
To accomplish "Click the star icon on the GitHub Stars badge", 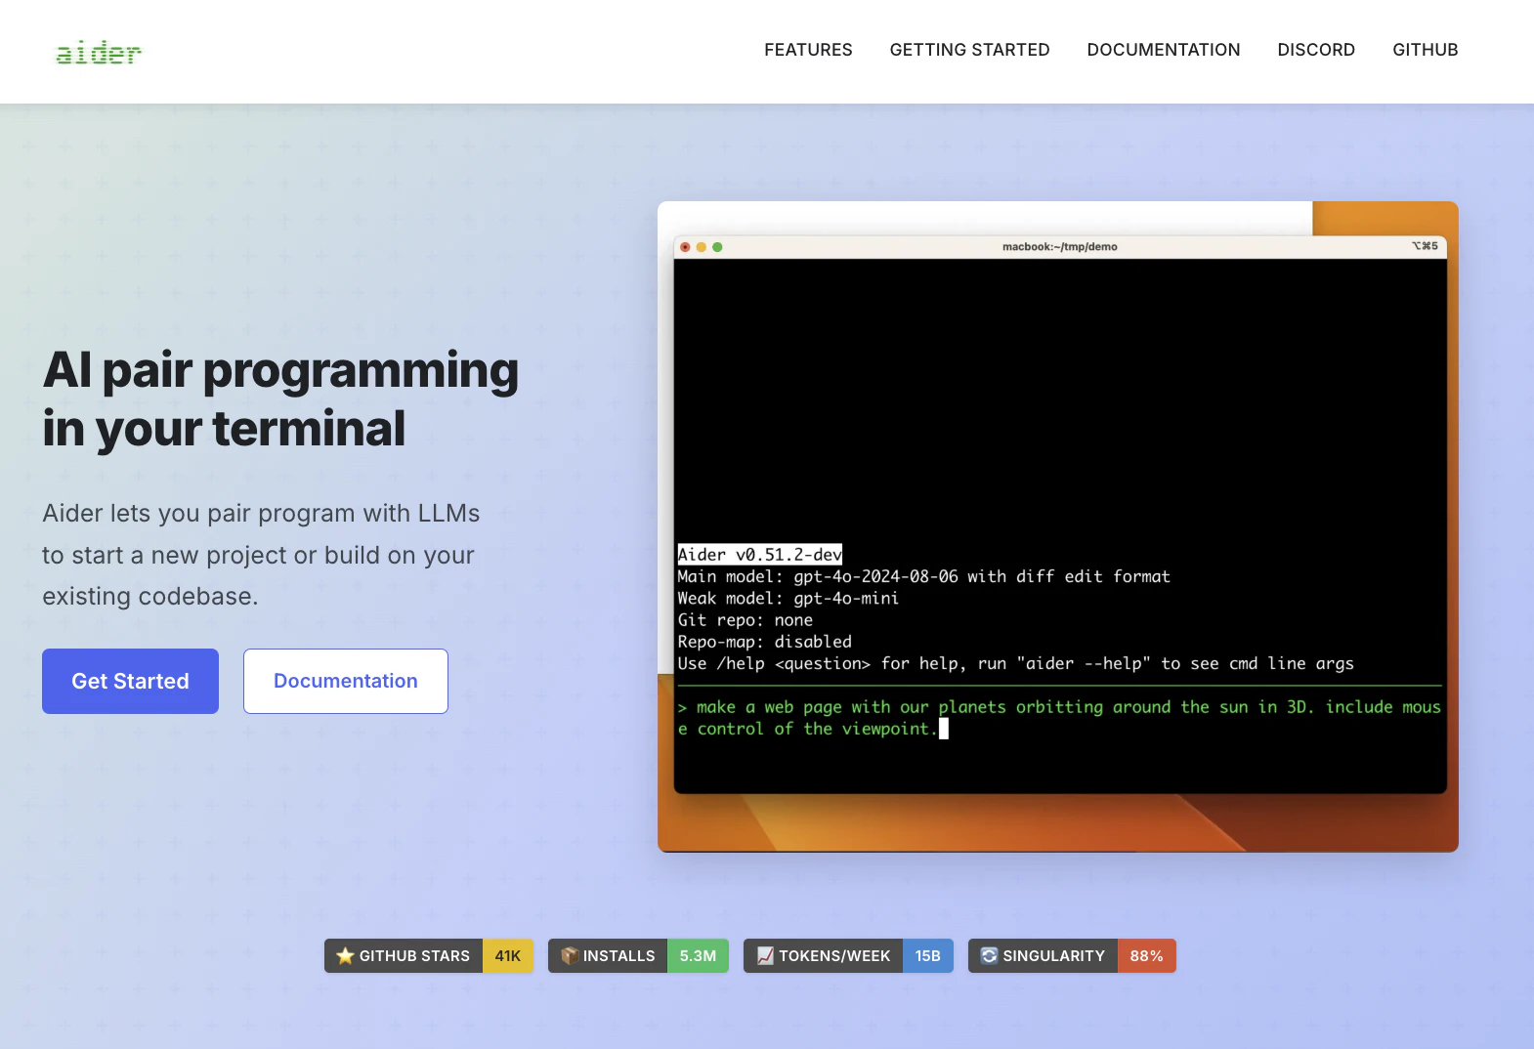I will 345,955.
